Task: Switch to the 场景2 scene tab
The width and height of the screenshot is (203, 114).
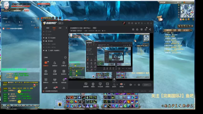Action: (x=54, y=28)
